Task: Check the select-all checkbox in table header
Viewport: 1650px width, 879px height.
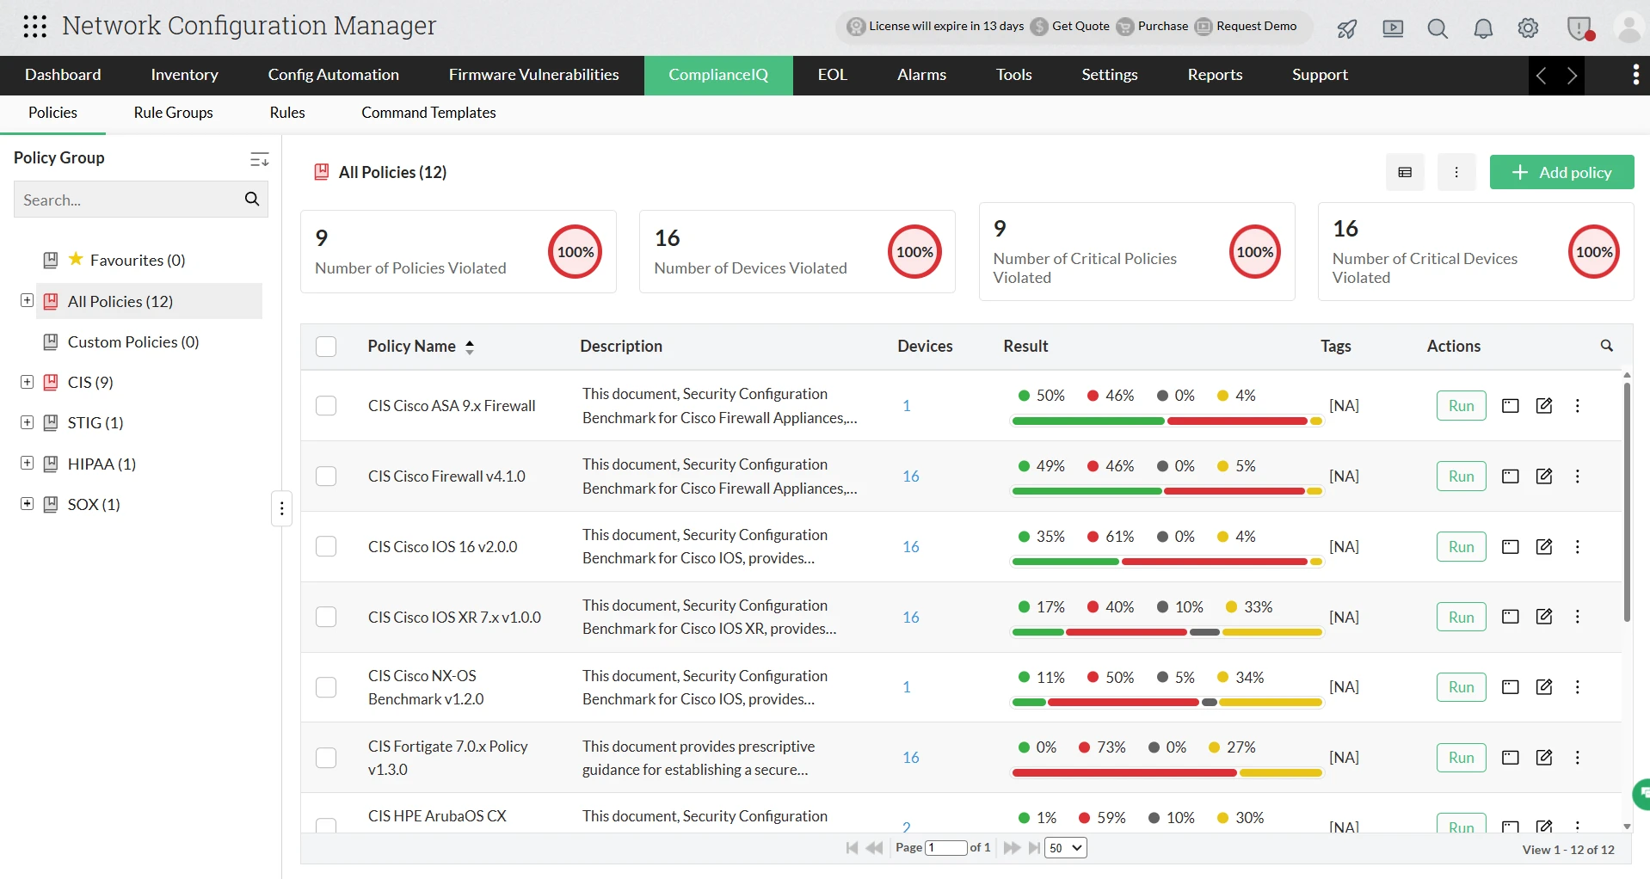Action: 326,346
